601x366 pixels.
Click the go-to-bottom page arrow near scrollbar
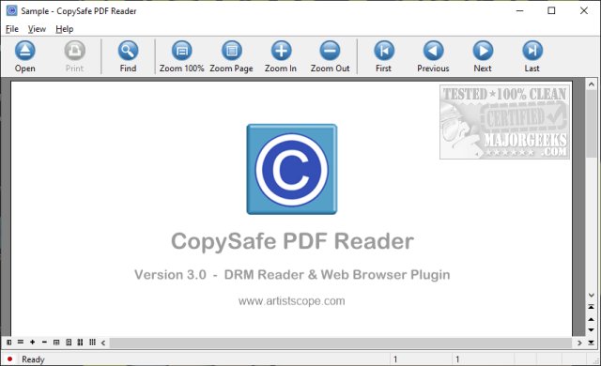pyautogui.click(x=591, y=343)
